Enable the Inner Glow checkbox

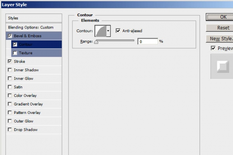click(10, 78)
